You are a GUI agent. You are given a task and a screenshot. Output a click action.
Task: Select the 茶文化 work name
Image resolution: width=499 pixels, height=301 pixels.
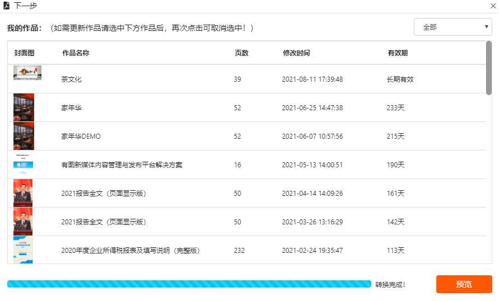pos(72,79)
